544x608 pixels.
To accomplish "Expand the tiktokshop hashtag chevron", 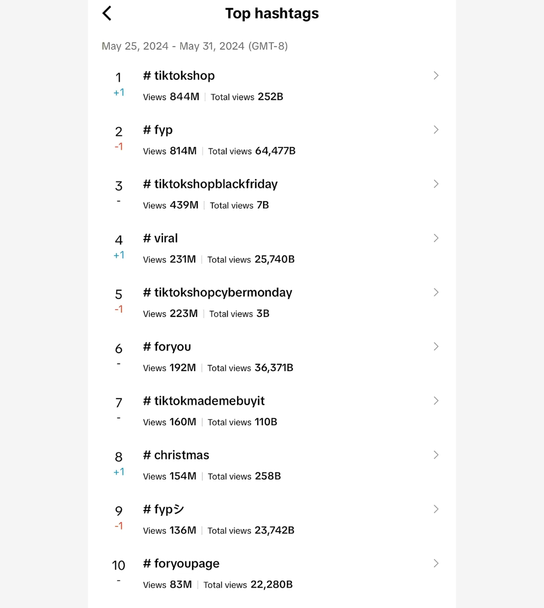I will tap(436, 75).
